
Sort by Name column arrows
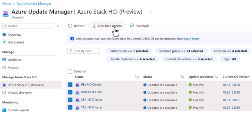[137, 77]
